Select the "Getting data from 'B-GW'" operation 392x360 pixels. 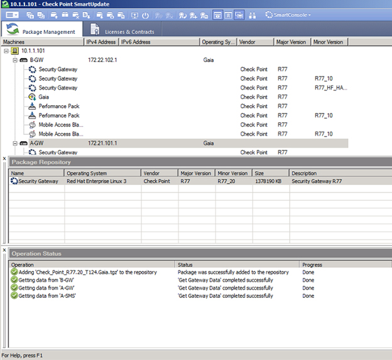200,280
